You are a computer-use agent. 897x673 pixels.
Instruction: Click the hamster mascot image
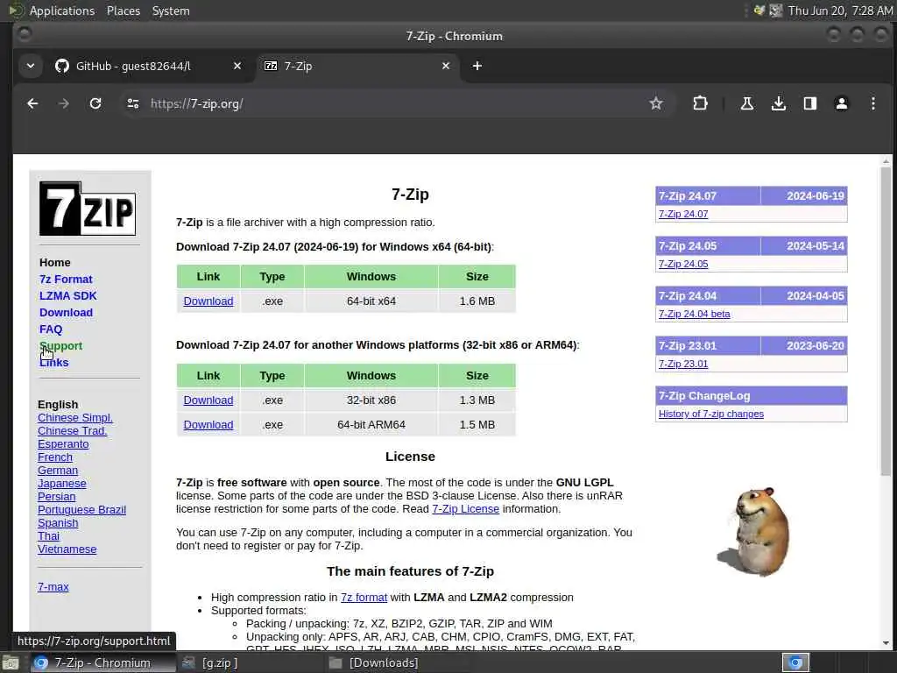754,531
